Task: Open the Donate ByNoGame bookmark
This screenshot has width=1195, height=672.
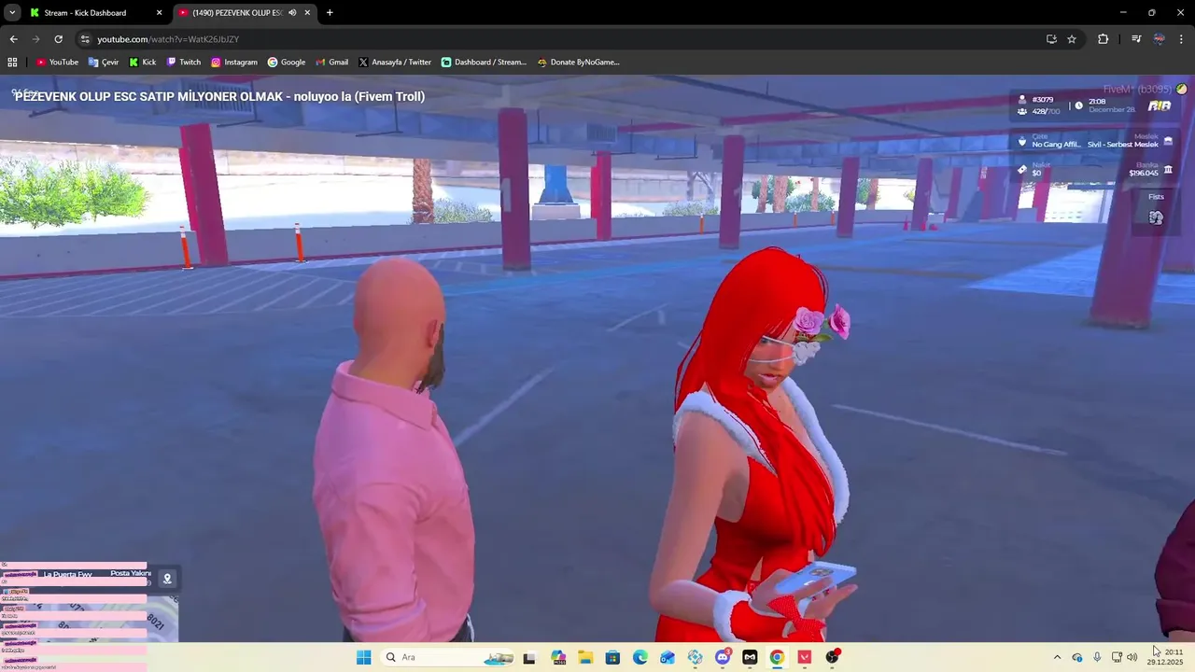Action: click(578, 63)
